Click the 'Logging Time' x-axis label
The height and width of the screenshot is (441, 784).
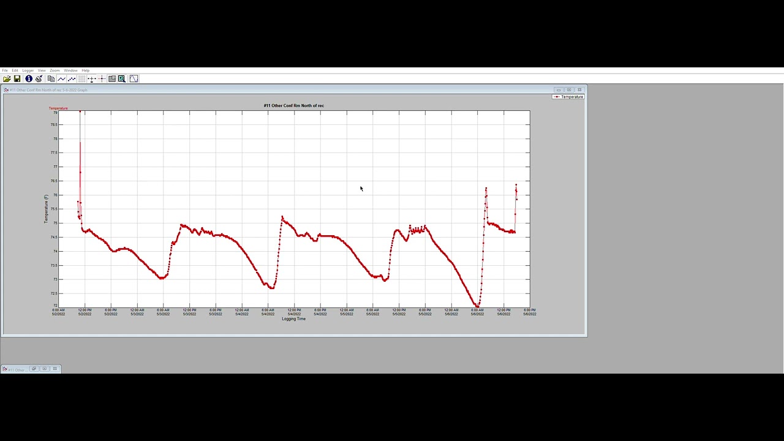pos(293,318)
